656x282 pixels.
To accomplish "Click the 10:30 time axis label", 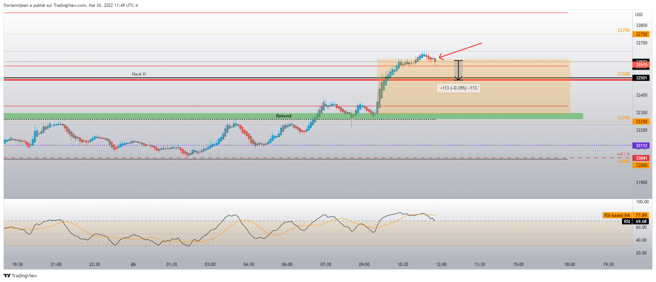I will pos(403,265).
